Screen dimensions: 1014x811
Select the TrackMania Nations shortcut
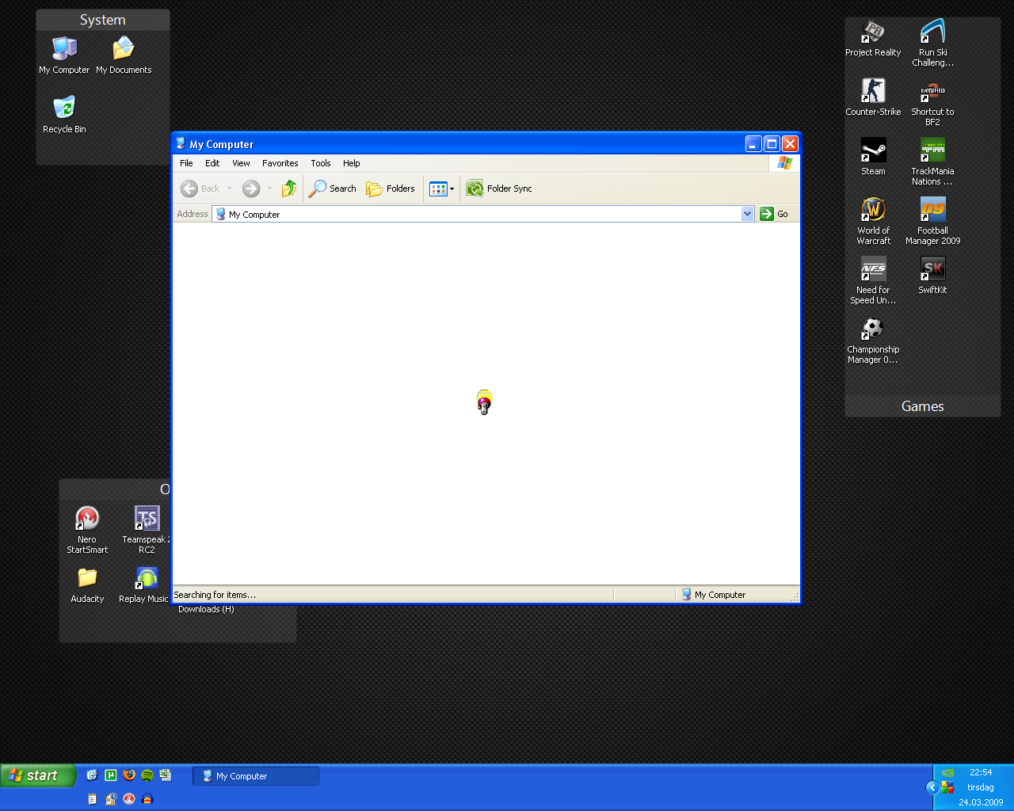click(x=932, y=151)
